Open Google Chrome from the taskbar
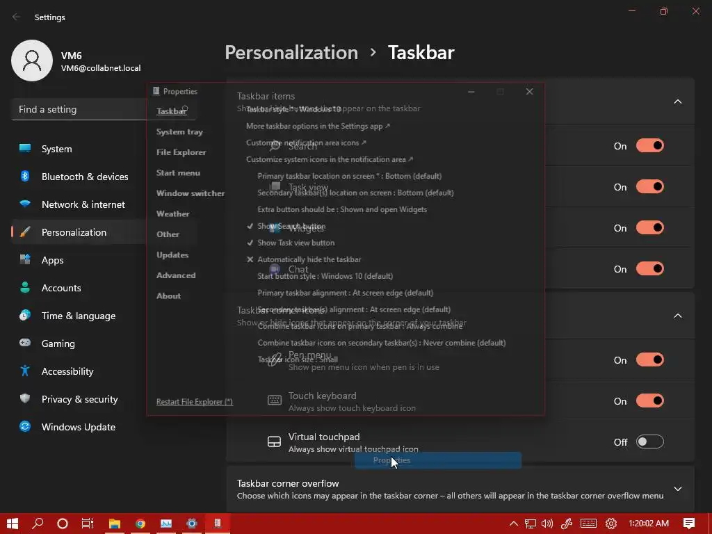 point(140,524)
